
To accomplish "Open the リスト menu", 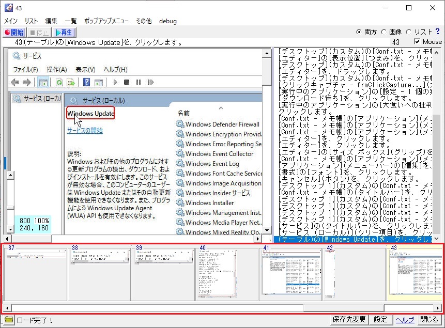I will [x=31, y=21].
